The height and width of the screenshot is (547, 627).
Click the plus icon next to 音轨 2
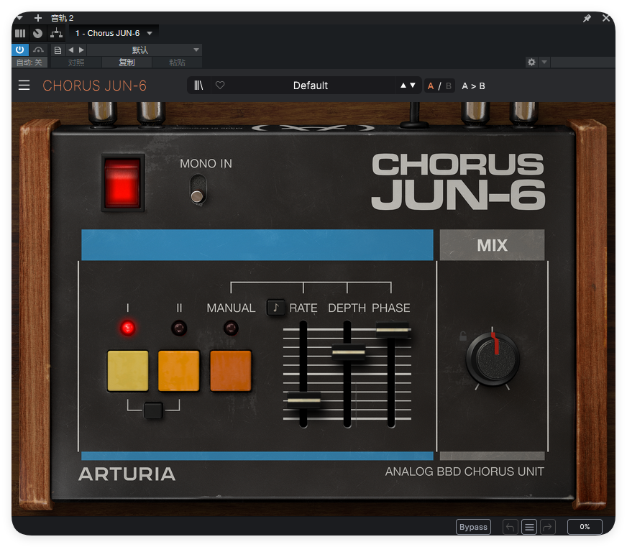(x=38, y=18)
